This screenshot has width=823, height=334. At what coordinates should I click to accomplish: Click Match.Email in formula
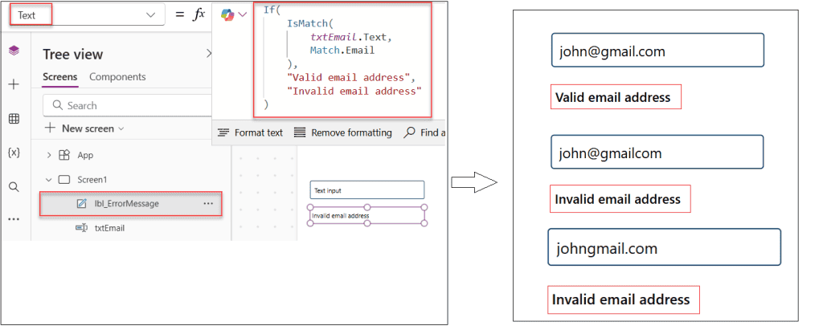(x=342, y=51)
